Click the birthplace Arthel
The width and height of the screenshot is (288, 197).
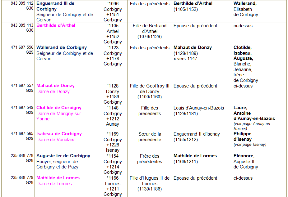113,31
